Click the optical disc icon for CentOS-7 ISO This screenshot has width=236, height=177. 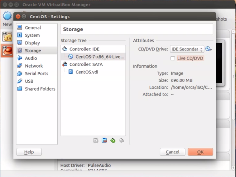tap(71, 57)
